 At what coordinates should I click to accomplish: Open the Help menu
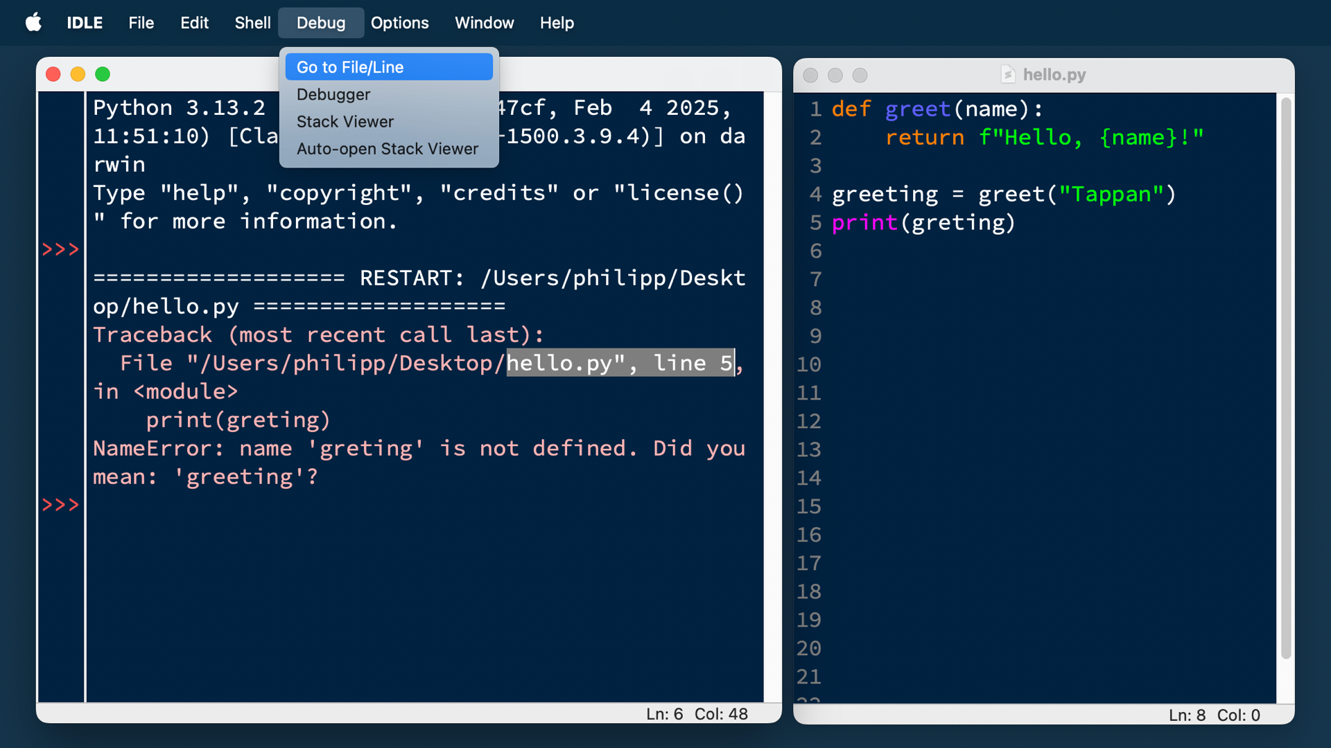[557, 23]
